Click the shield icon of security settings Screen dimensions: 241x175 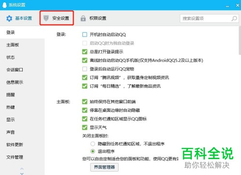click(x=46, y=18)
